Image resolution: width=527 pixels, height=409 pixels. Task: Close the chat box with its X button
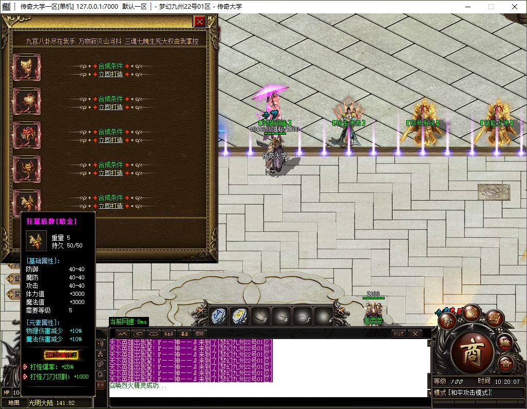point(415,333)
